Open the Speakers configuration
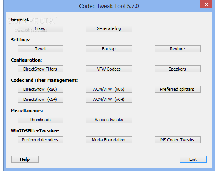The width and height of the screenshot is (215, 171). [178, 69]
